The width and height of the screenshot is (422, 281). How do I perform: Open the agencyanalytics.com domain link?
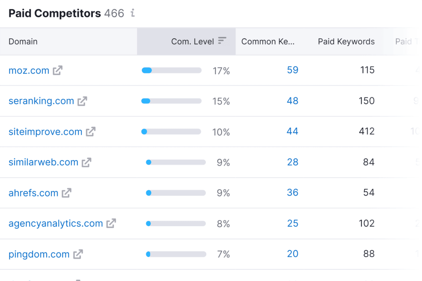pos(56,223)
